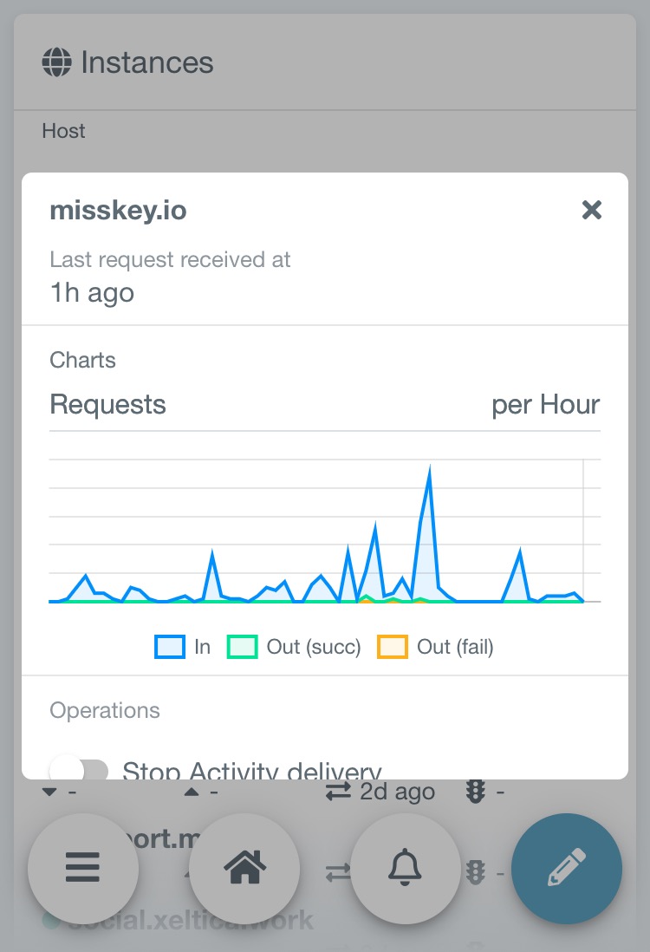
Task: Close the misskey.io instance dialog
Action: 591,210
